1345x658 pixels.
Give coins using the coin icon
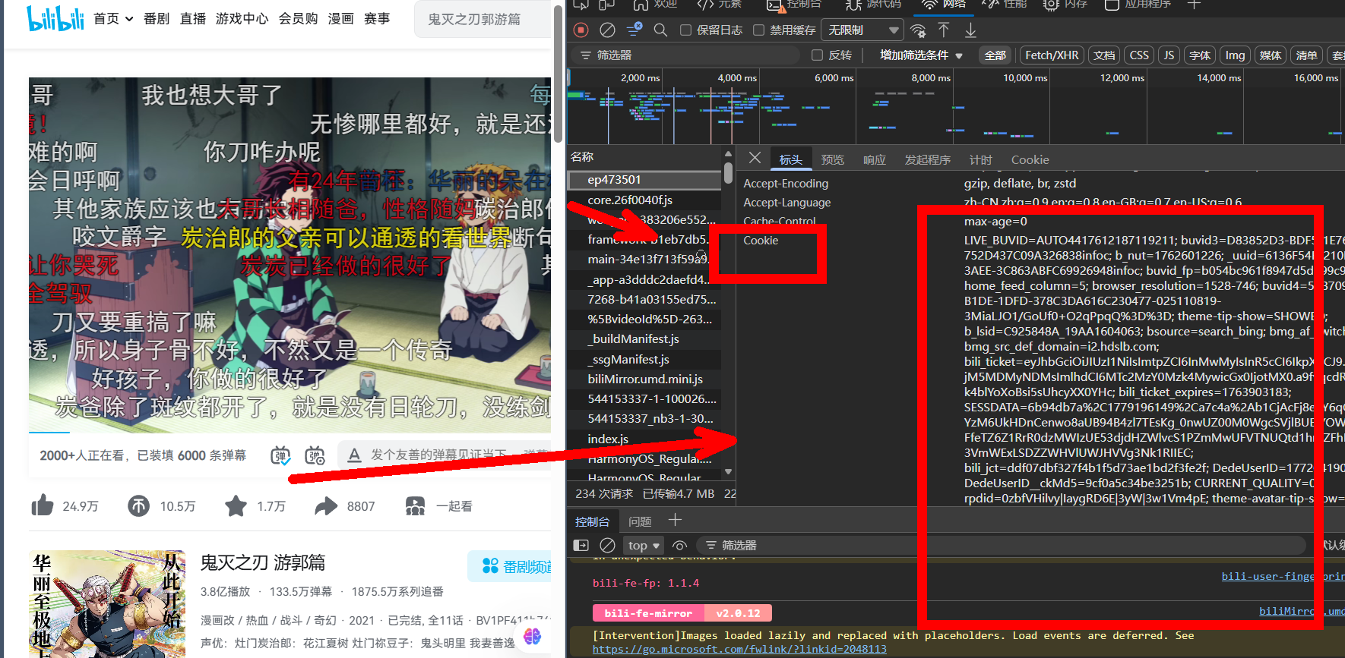tap(138, 505)
